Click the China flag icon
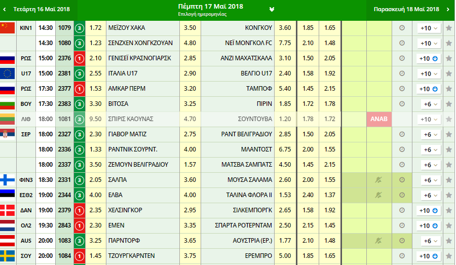 pyautogui.click(x=8, y=28)
